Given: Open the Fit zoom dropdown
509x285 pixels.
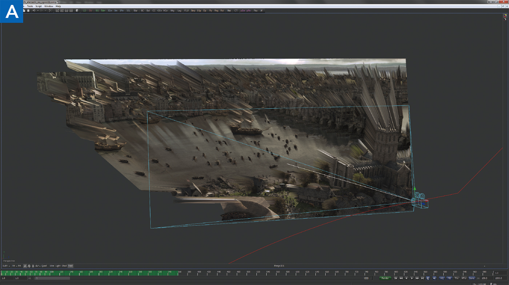Looking at the screenshot, I should point(15,266).
